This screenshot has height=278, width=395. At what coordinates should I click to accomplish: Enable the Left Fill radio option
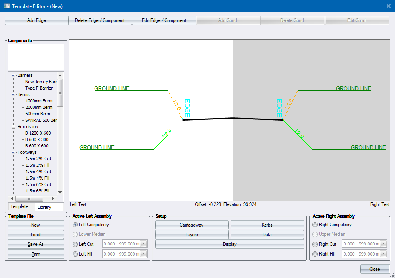coord(75,254)
